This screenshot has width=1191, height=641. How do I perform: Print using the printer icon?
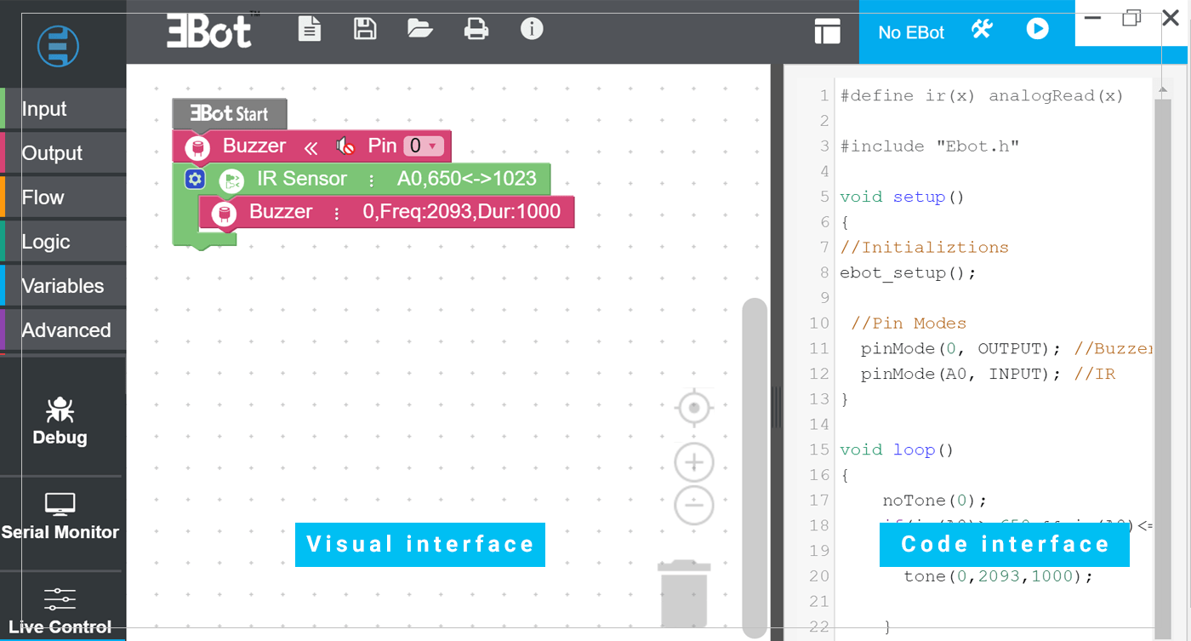pos(476,29)
